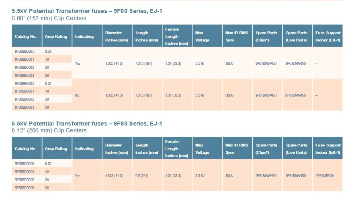
Task: Click the 'No' indicating cell
Action: (x=77, y=95)
